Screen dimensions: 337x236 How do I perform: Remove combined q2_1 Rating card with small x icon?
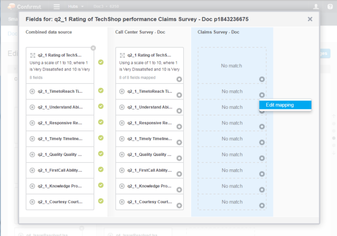(93, 48)
